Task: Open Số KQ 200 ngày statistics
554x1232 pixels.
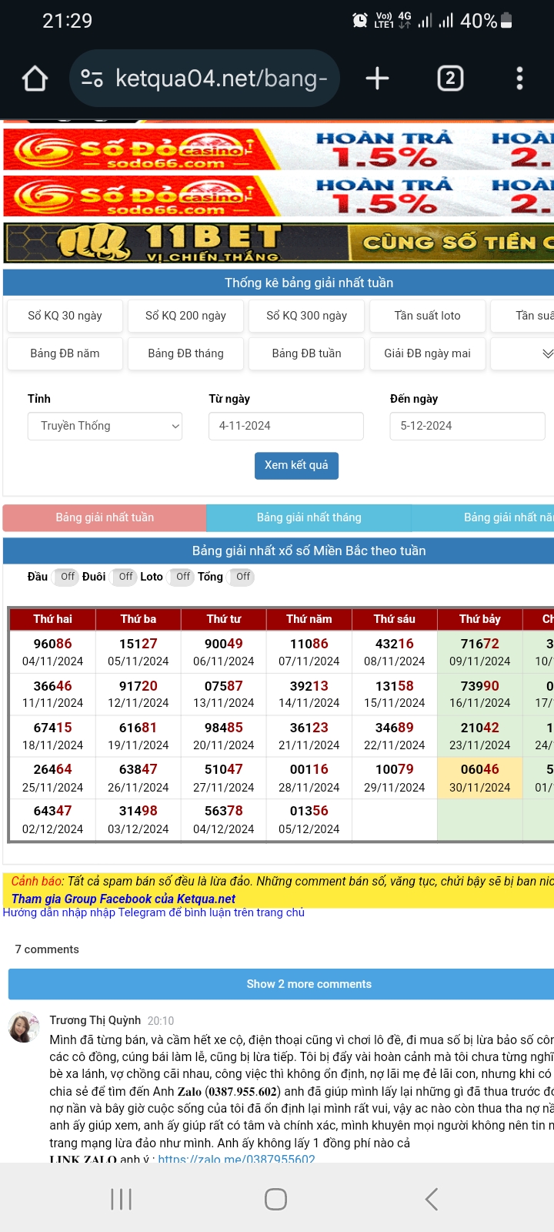Action: coord(185,316)
